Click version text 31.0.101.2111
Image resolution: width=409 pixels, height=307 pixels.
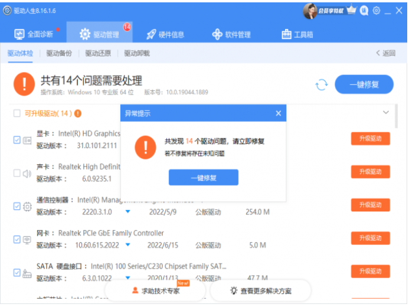coord(97,146)
